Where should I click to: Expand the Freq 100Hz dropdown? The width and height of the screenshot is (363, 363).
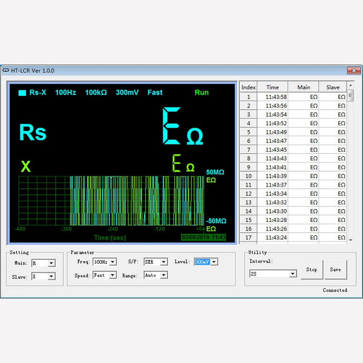click(113, 262)
